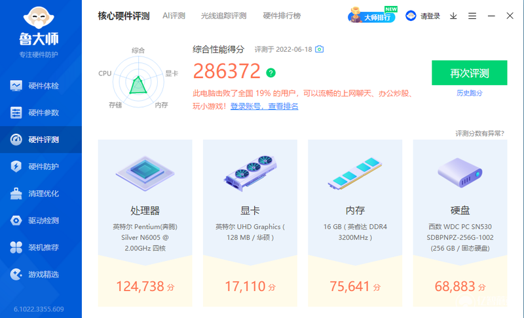524x318 pixels.
Task: Click the processor chip illustration
Action: point(145,173)
